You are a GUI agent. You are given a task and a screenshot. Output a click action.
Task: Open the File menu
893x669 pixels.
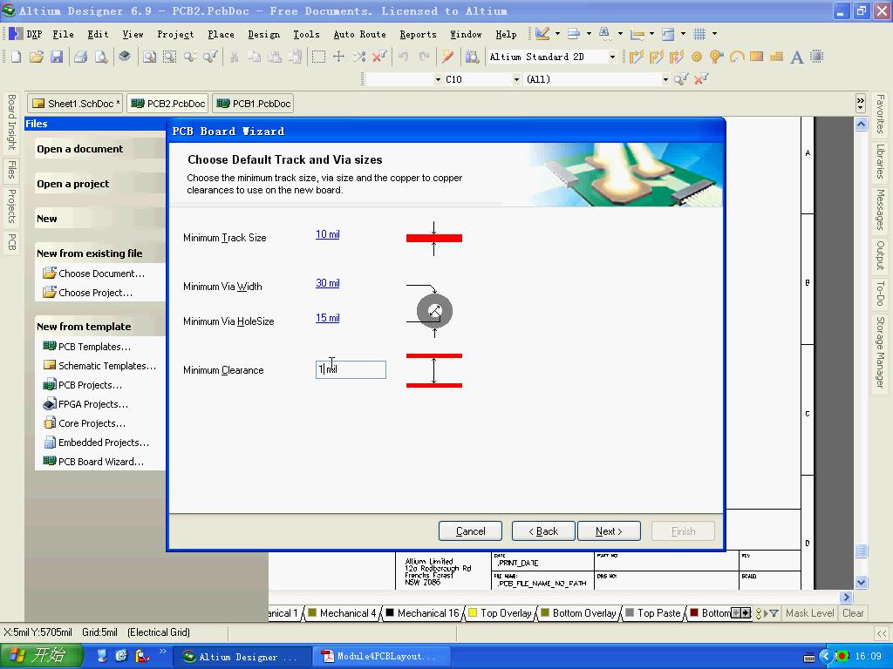tap(63, 34)
